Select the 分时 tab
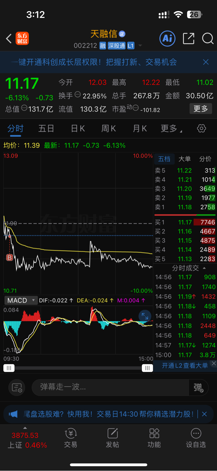Viewport: 217px width, 471px height. click(15, 129)
